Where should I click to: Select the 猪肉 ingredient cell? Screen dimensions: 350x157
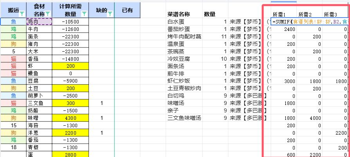click(x=39, y=44)
